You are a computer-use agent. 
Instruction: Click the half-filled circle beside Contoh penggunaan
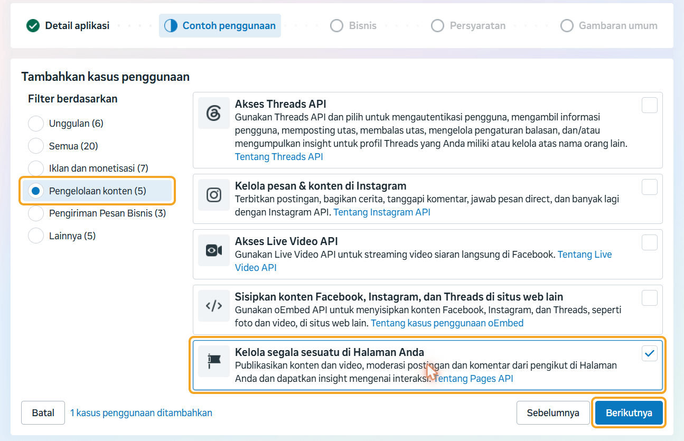click(x=171, y=25)
